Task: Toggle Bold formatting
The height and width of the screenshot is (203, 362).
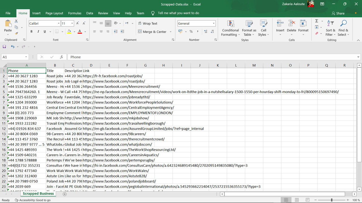Action: click(x=31, y=32)
